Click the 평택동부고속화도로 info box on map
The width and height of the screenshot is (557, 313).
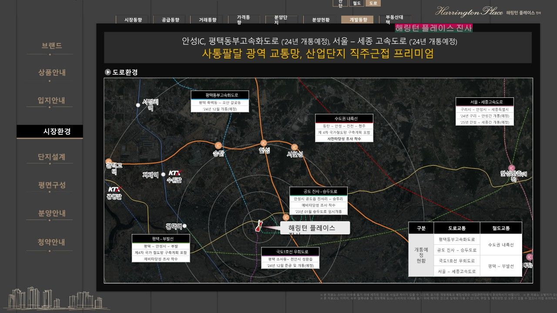tap(220, 101)
